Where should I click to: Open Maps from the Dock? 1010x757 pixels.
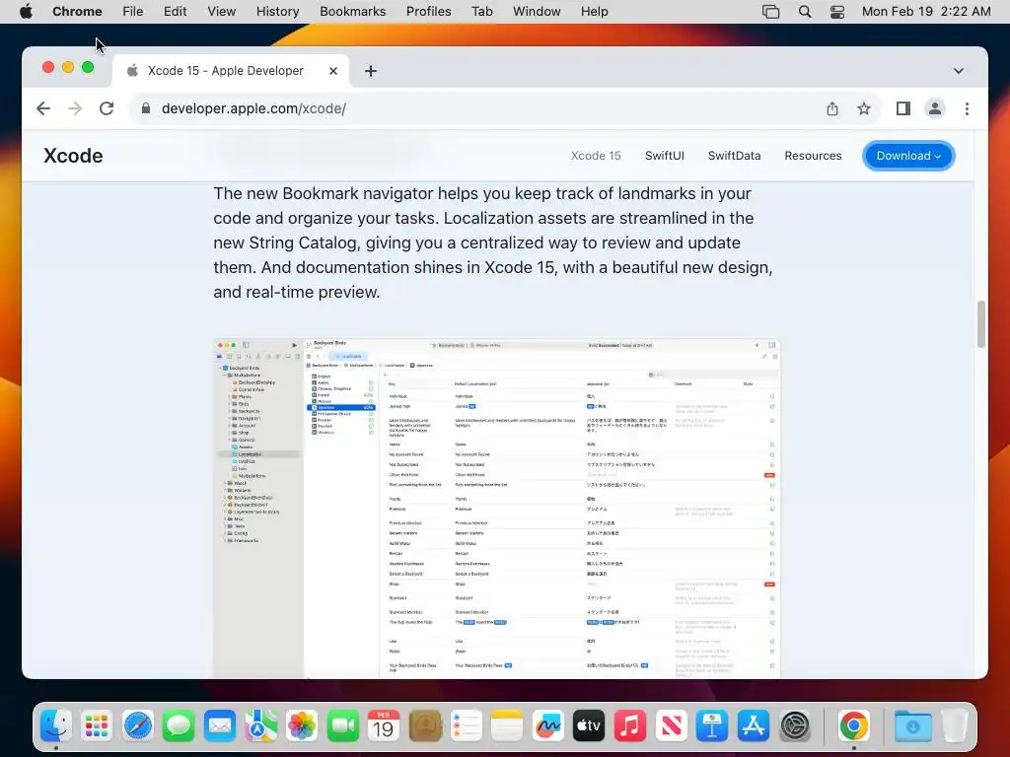pos(260,726)
